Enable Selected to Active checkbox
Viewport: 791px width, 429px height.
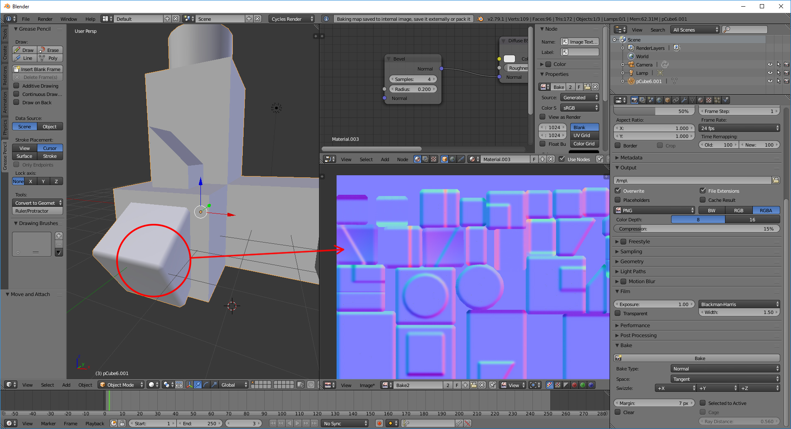[x=703, y=403]
